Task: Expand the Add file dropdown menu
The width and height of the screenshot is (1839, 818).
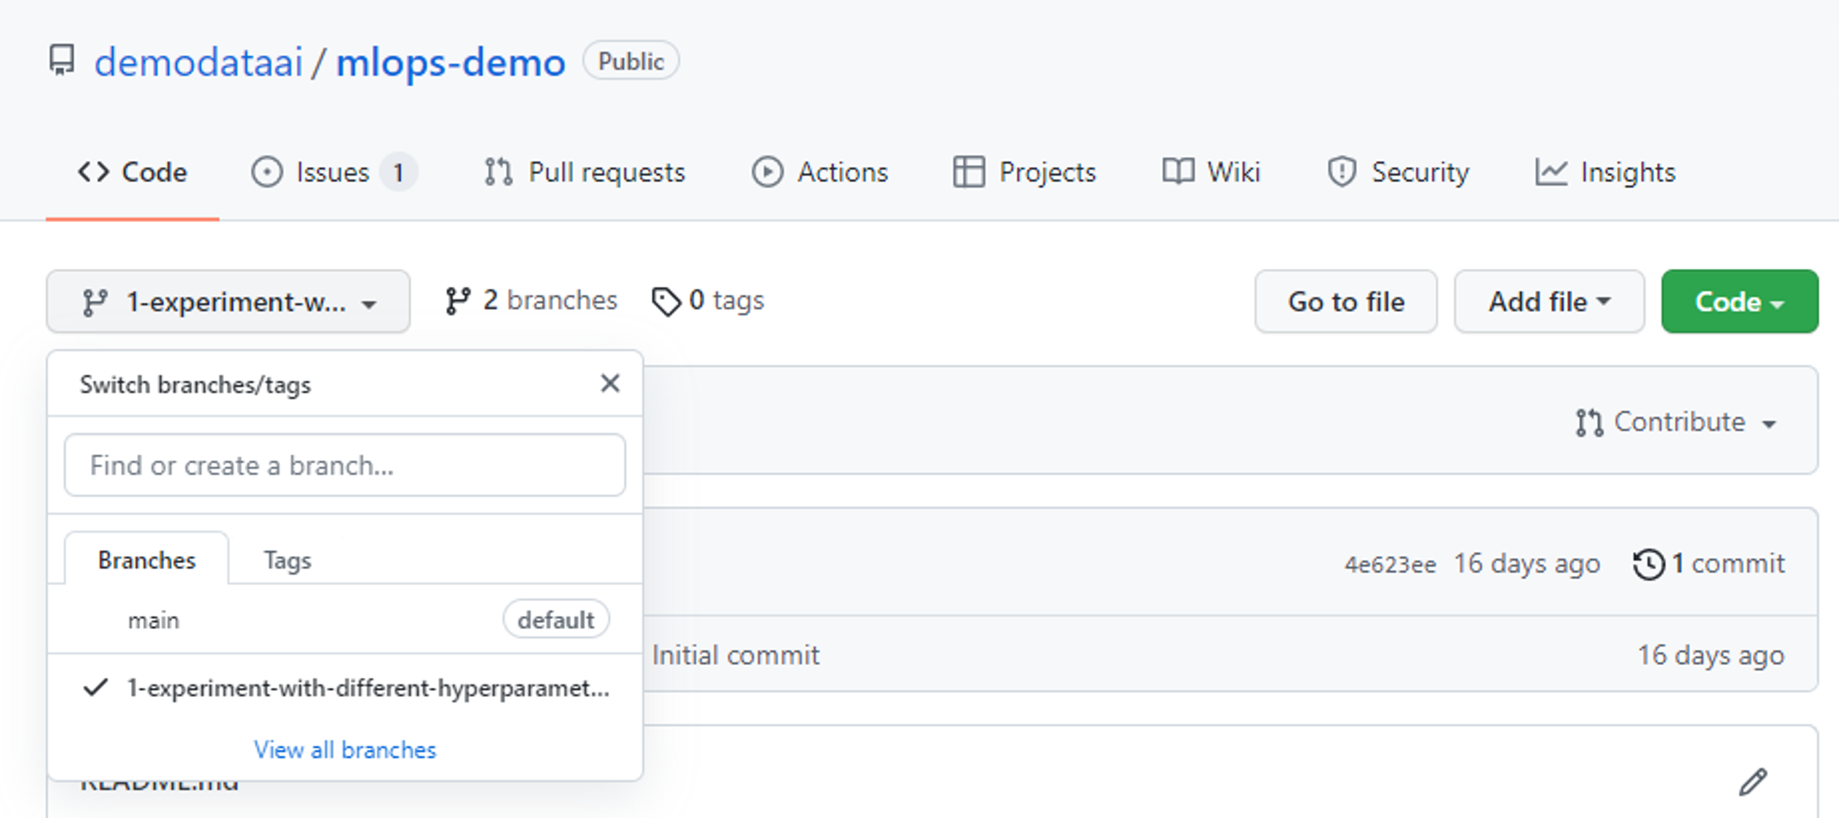Action: 1545,302
